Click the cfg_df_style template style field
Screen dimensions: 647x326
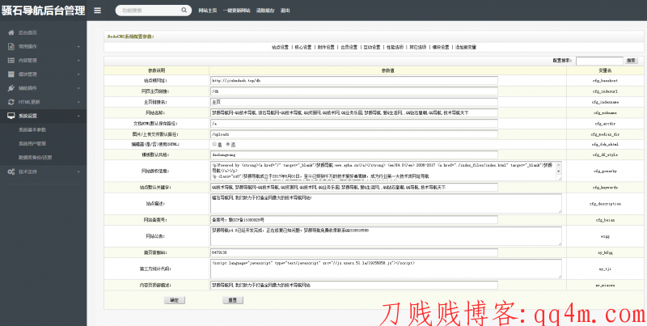[354, 155]
